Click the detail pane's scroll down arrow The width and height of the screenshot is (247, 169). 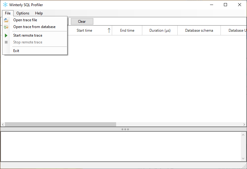tap(243, 159)
